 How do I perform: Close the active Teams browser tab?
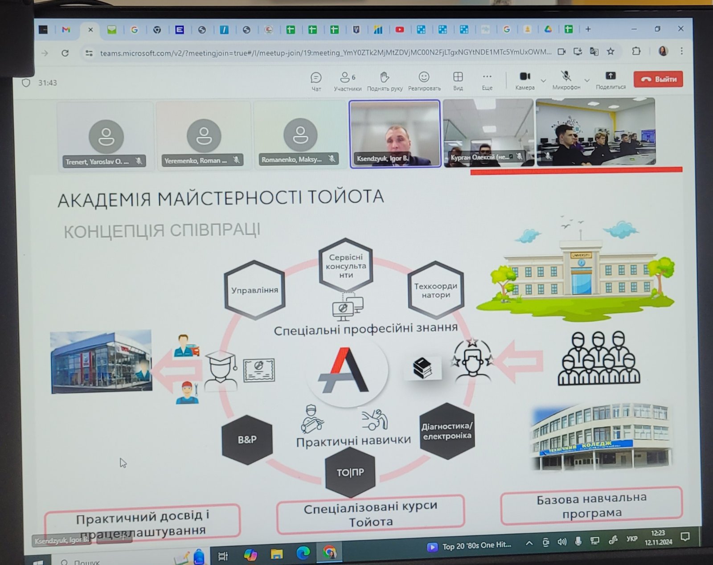coord(90,30)
